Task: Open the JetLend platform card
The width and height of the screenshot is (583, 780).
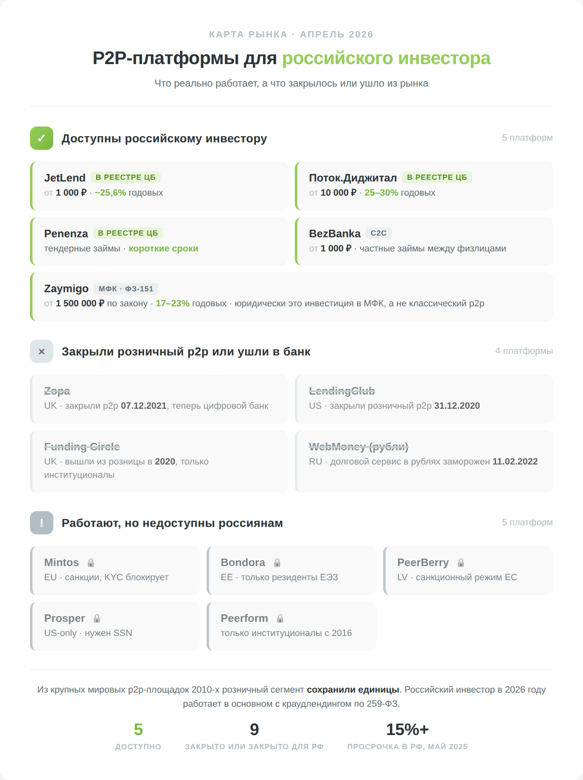Action: 159,186
